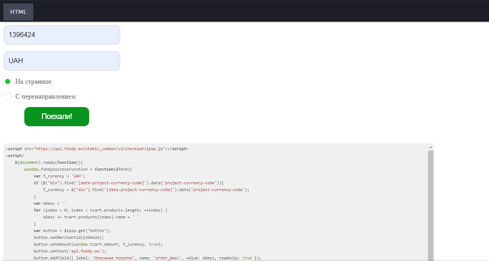The width and height of the screenshot is (489, 261).
Task: Click the 'button.setHost('api.fondy.eu');' line
Action: coord(70,251)
